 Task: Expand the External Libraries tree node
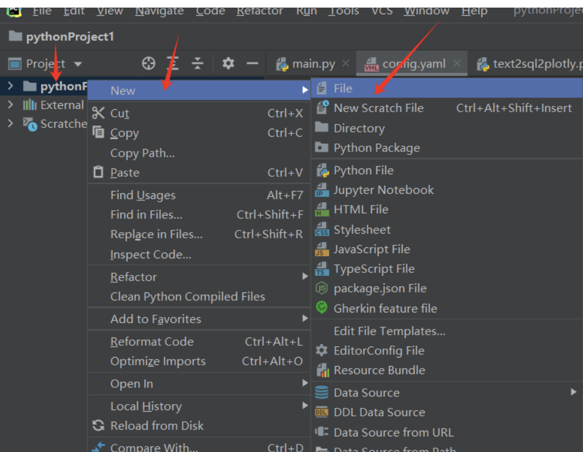click(10, 105)
